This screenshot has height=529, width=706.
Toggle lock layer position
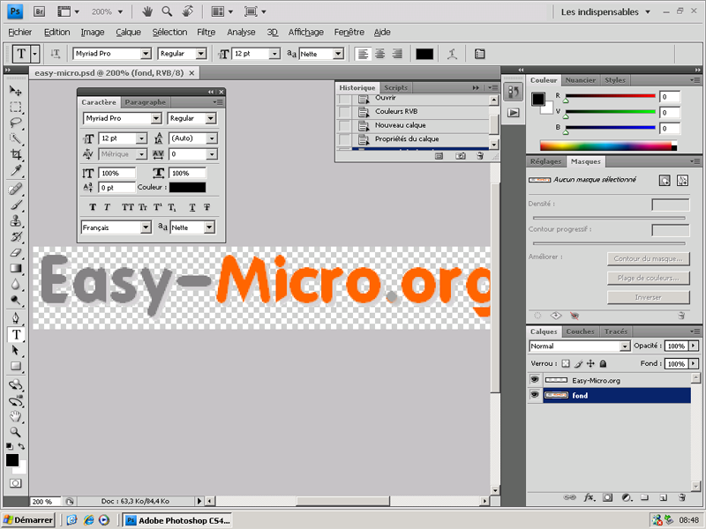(x=590, y=363)
